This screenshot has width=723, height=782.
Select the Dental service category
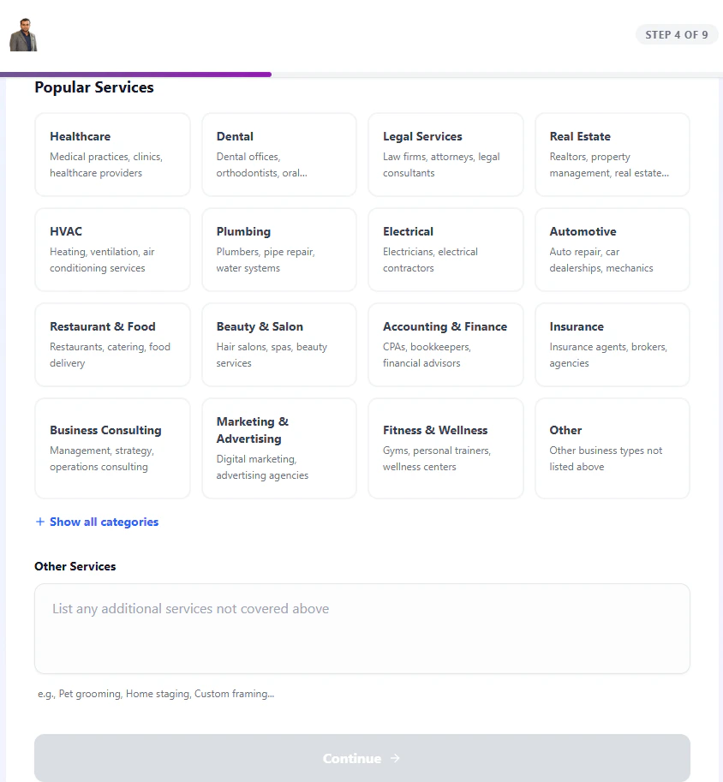tap(278, 154)
